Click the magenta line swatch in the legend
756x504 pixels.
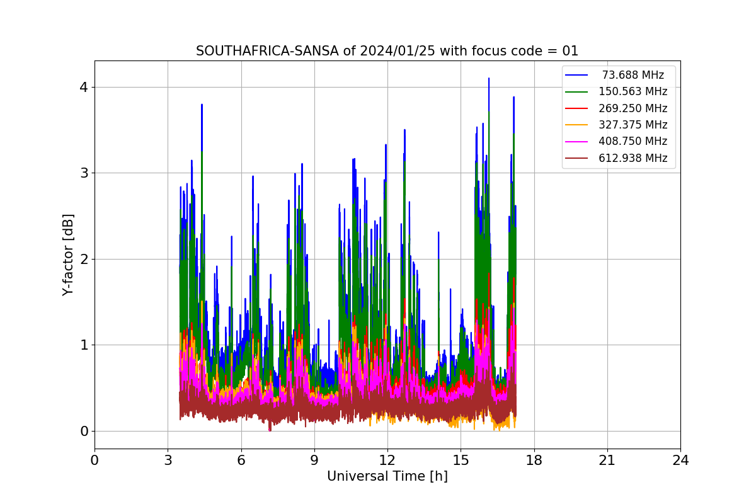point(576,142)
